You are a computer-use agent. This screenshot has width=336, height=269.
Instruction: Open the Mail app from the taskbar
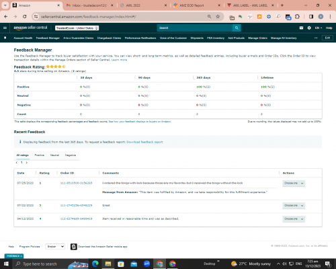click(134, 264)
